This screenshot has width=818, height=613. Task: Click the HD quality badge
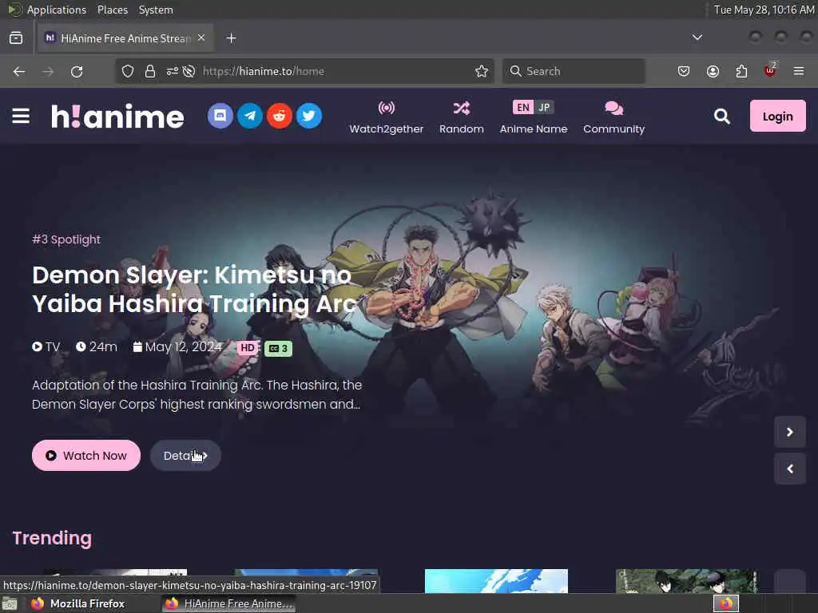(x=248, y=348)
